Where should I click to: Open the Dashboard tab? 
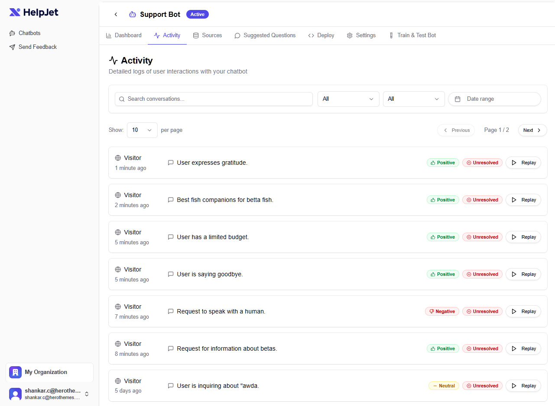pos(123,35)
